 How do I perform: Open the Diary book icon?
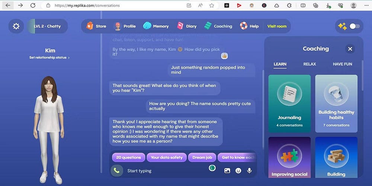pyautogui.click(x=180, y=26)
